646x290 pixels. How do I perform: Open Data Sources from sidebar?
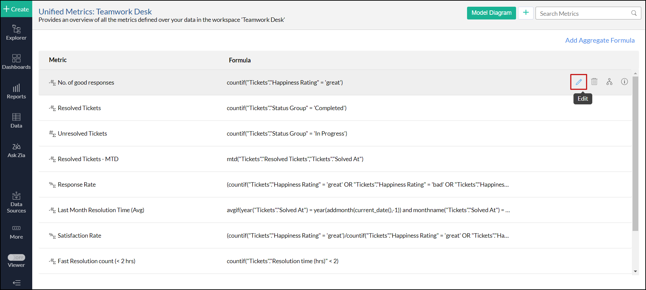pyautogui.click(x=16, y=202)
